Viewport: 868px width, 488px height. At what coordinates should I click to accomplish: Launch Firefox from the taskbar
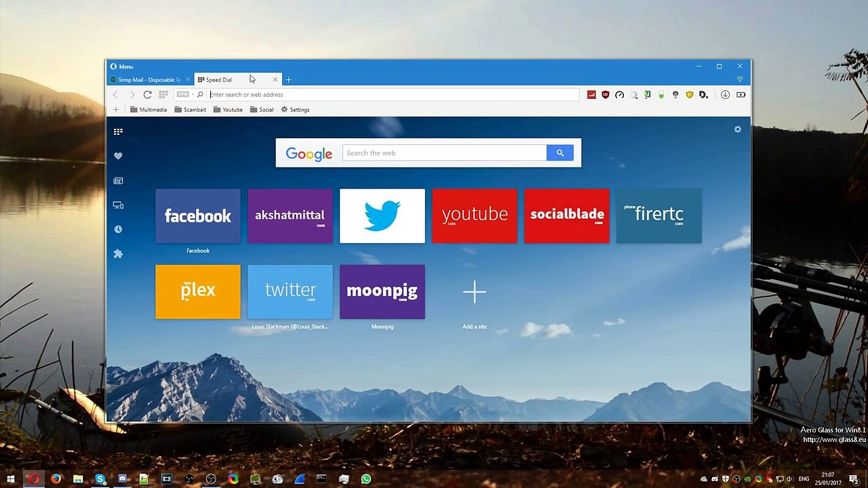point(56,479)
